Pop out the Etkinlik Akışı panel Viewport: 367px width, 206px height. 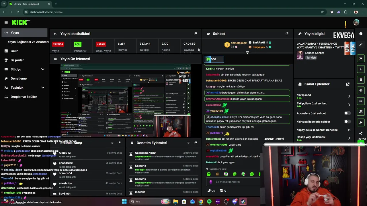pyautogui.click(x=119, y=143)
